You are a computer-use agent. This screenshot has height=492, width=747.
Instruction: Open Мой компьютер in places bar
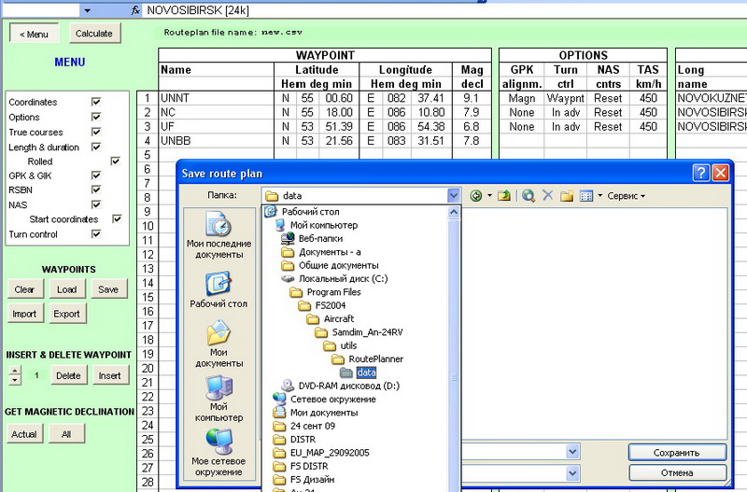pyautogui.click(x=218, y=398)
